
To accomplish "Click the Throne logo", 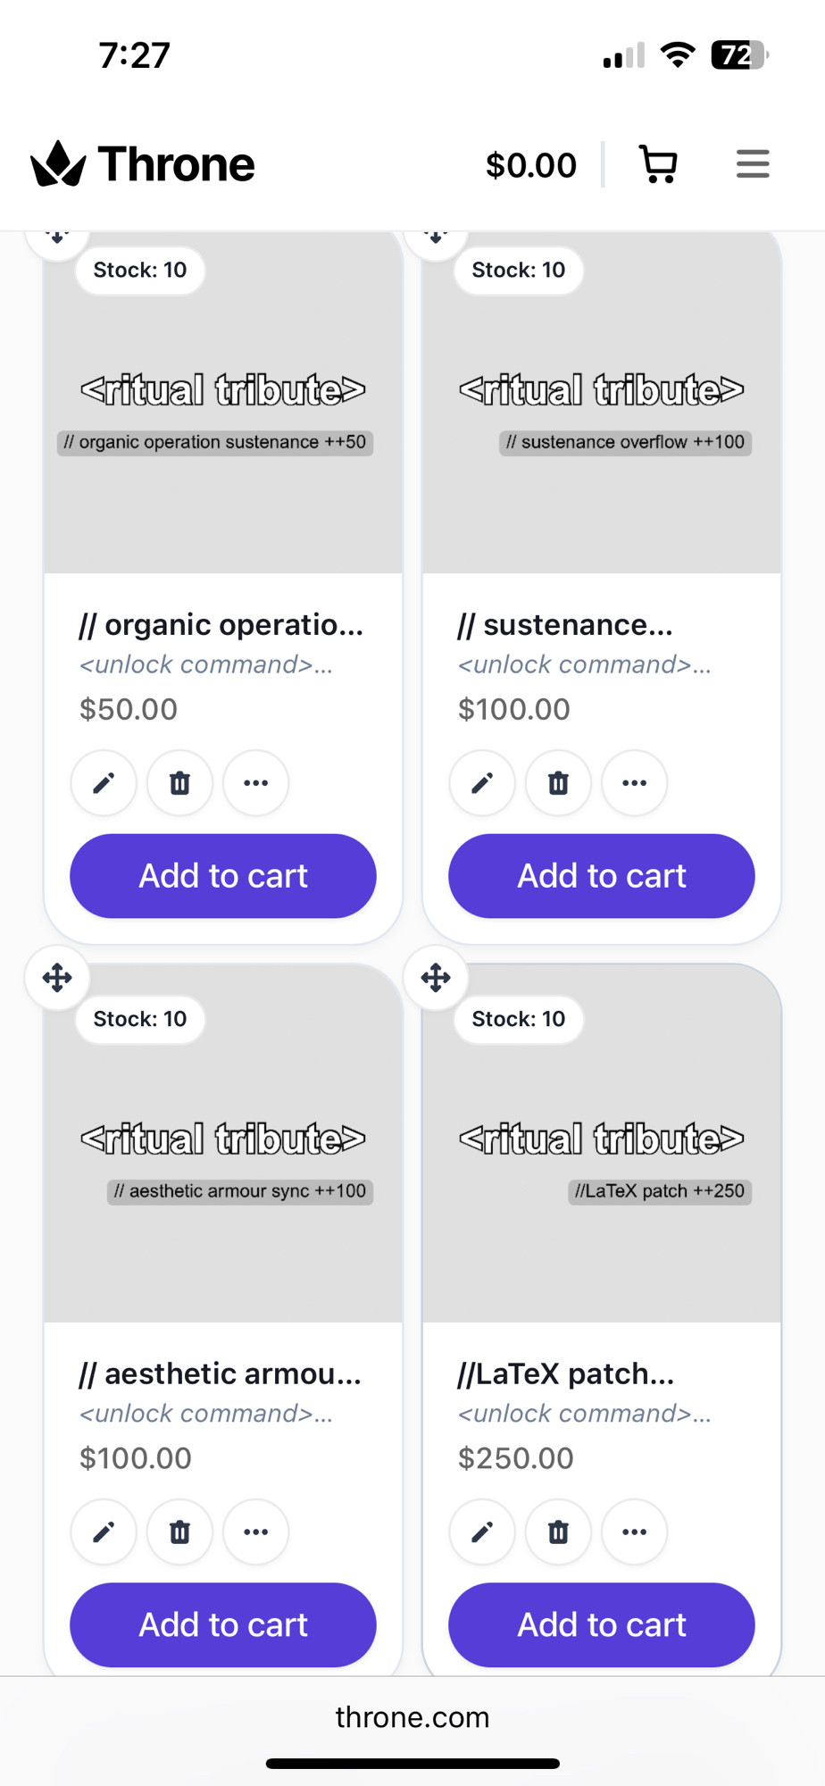I will click(143, 164).
